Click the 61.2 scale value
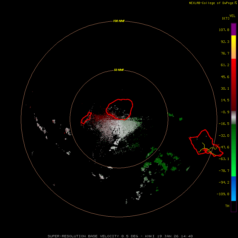 click(225, 65)
